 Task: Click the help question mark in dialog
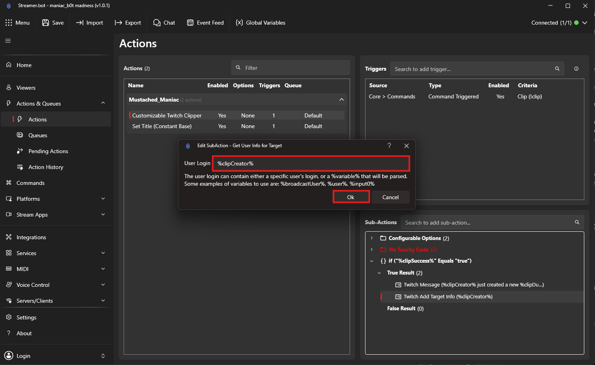389,146
